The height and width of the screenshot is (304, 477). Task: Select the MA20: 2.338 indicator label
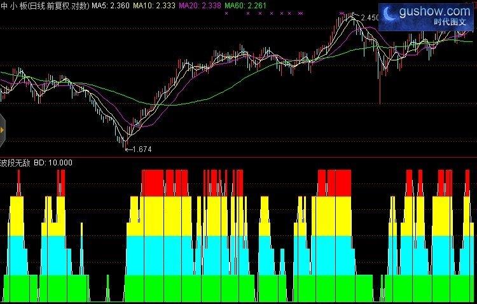tap(200, 6)
